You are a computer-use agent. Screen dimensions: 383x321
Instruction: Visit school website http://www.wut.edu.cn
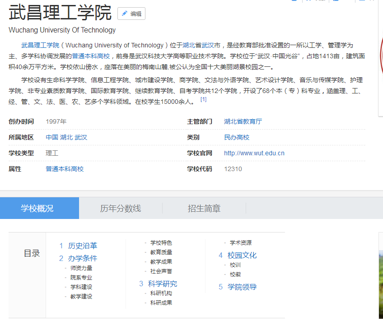pos(254,154)
